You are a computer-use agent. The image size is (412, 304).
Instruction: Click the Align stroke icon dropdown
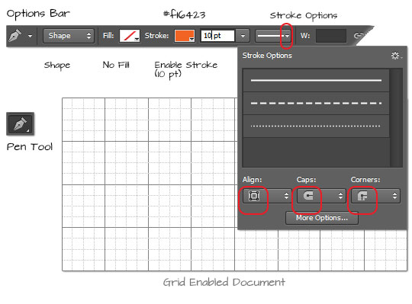[267, 196]
